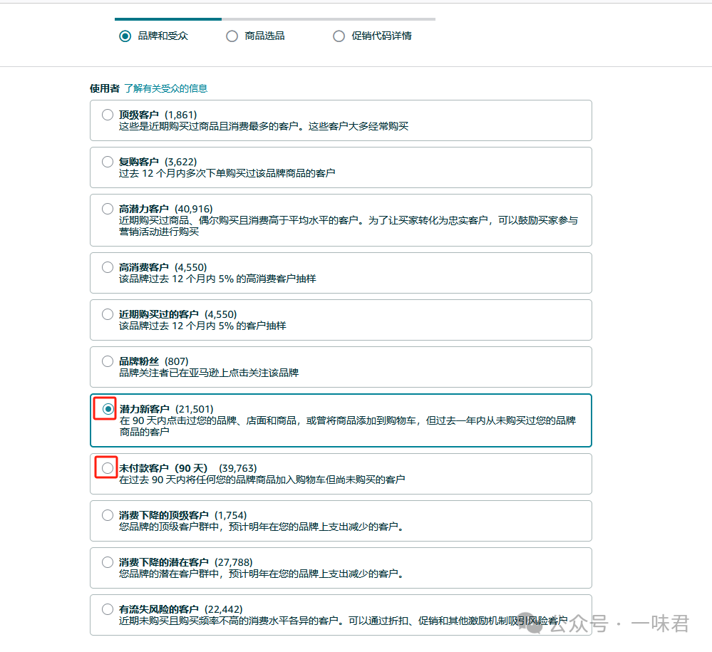Choose the 未付款客户 (90 天) option
Image resolution: width=712 pixels, height=652 pixels.
click(108, 467)
